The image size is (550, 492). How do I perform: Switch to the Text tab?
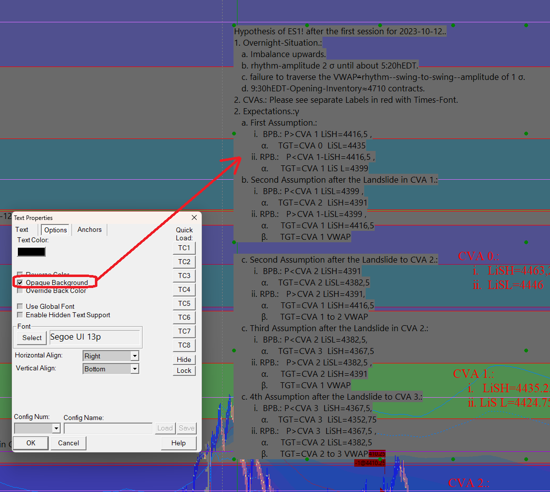pos(22,229)
